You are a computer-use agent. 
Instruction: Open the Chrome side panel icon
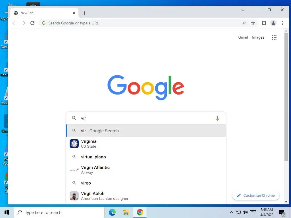tap(264, 23)
